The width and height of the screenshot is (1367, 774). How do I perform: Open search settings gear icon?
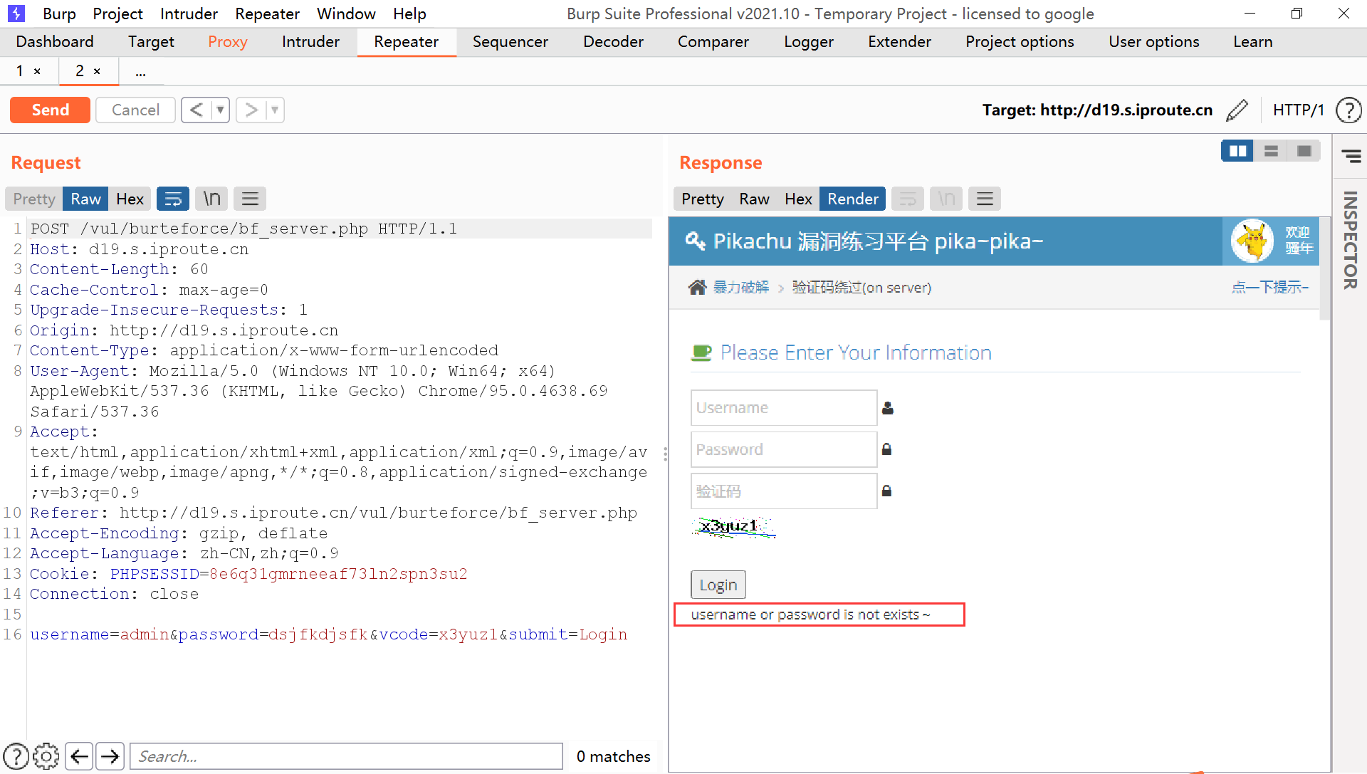pyautogui.click(x=46, y=756)
